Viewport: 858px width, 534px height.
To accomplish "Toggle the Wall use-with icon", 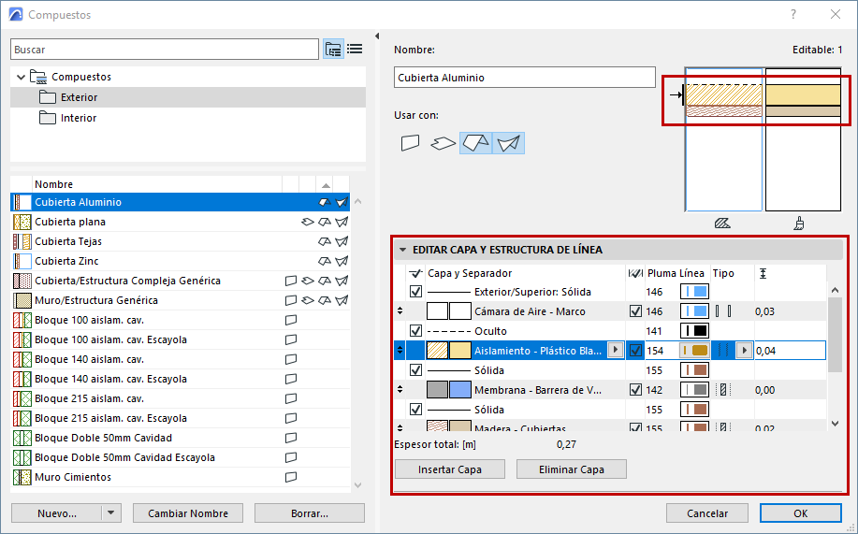I will click(411, 143).
